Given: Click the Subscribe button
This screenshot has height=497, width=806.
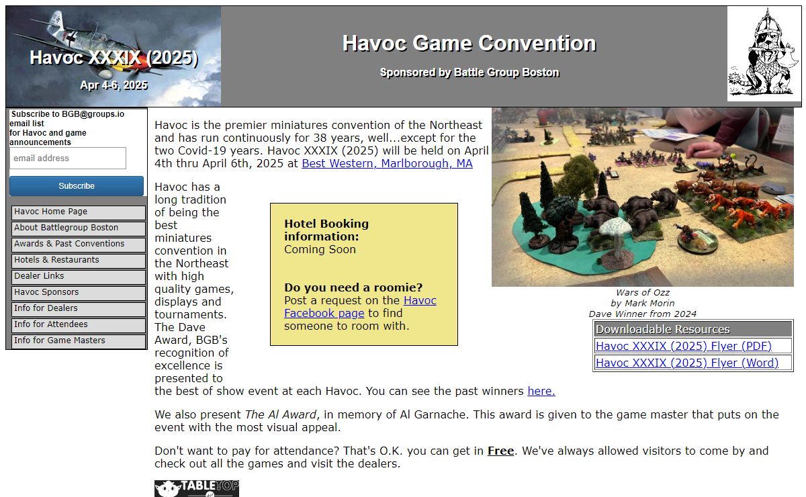Looking at the screenshot, I should 77,186.
